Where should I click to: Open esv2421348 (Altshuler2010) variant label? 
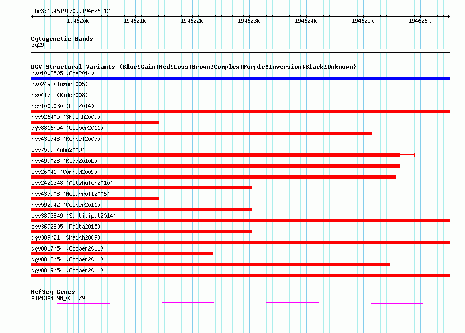72,183
